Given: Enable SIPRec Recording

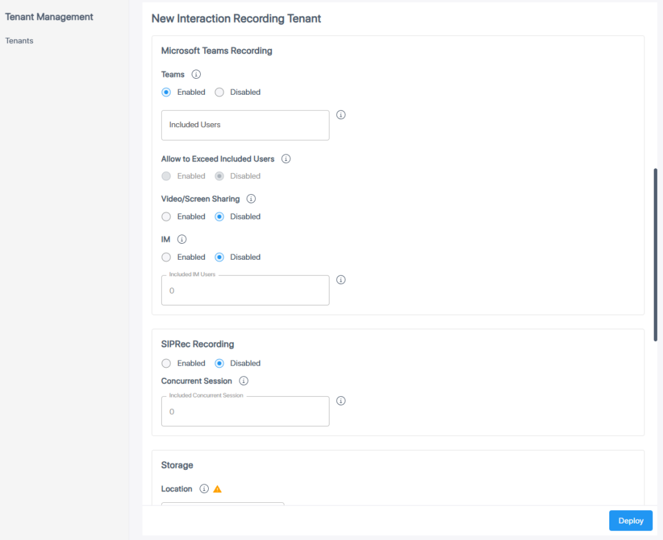Looking at the screenshot, I should click(166, 363).
